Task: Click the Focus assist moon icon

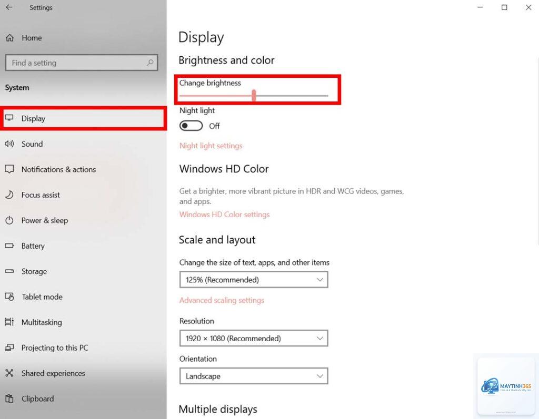Action: tap(9, 195)
